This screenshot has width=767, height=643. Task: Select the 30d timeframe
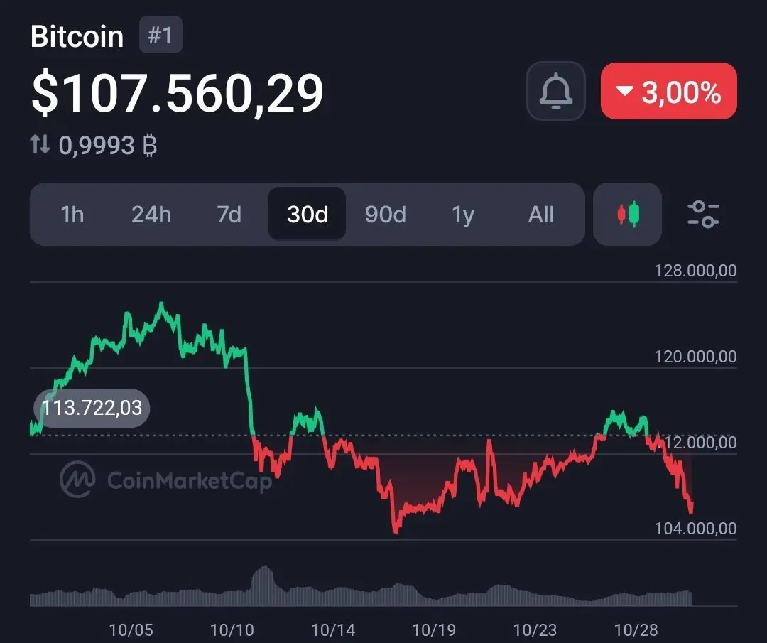308,215
